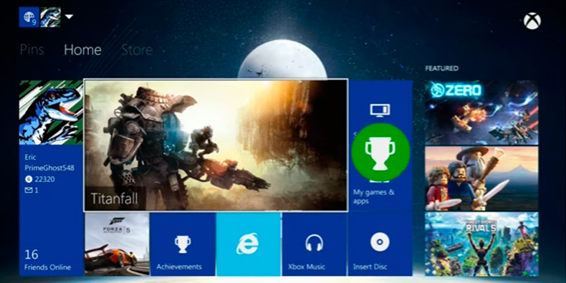566x283 pixels.
Task: Open My games & apps
Action: coord(373,197)
